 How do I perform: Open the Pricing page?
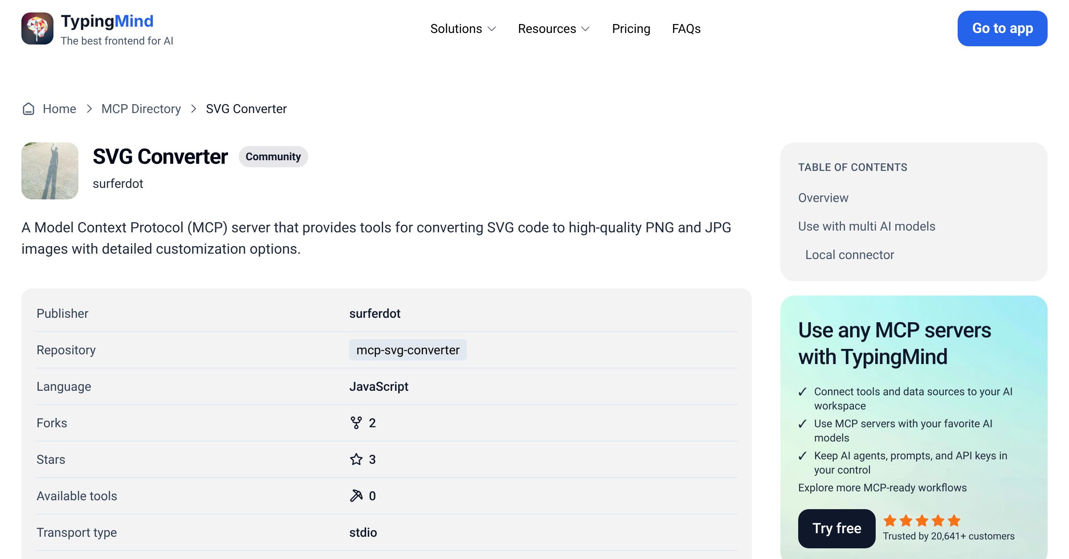631,28
